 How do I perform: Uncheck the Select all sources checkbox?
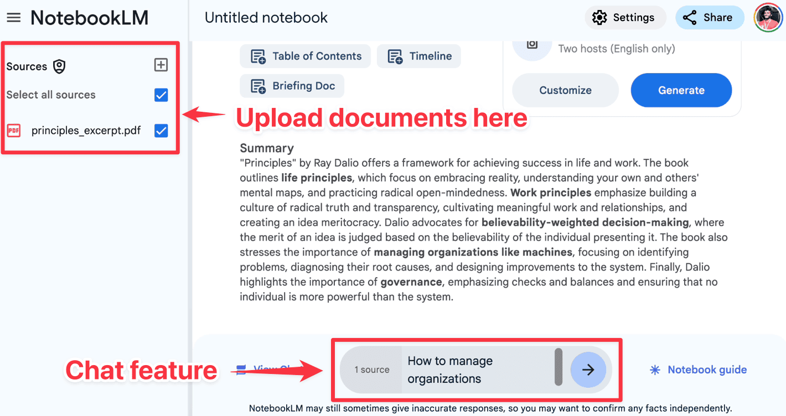coord(161,95)
